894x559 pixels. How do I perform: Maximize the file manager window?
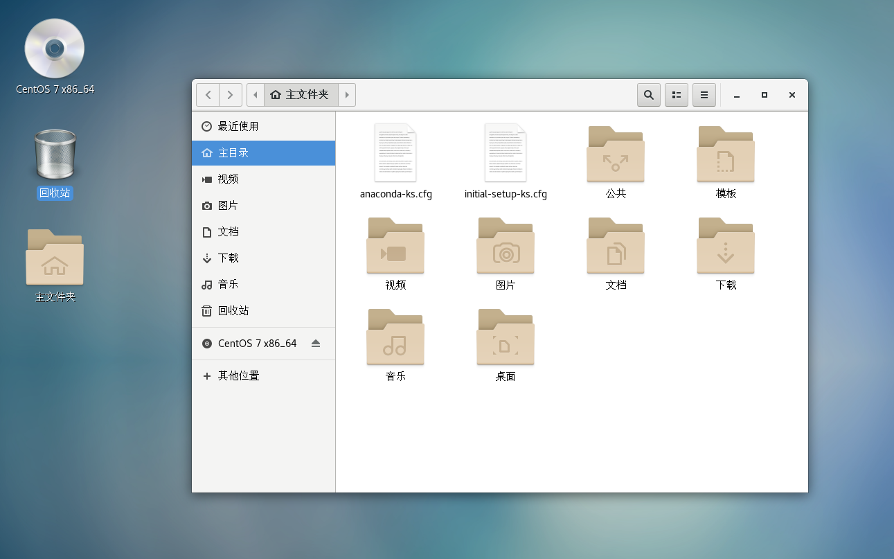pyautogui.click(x=765, y=95)
